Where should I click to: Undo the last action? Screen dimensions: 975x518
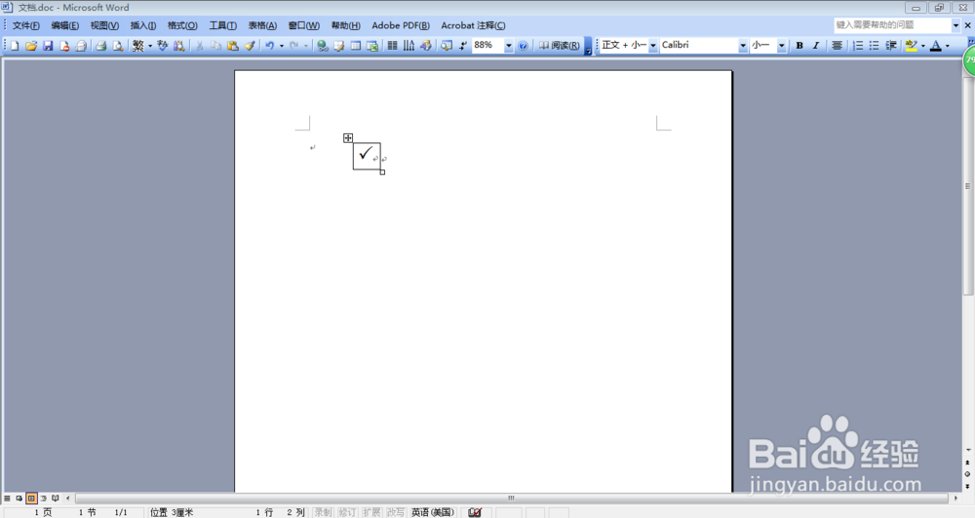269,46
